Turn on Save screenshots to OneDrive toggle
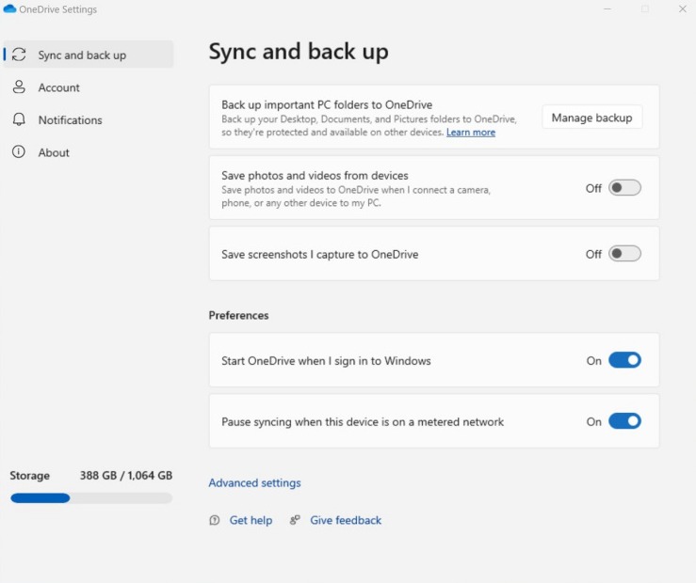 click(624, 254)
